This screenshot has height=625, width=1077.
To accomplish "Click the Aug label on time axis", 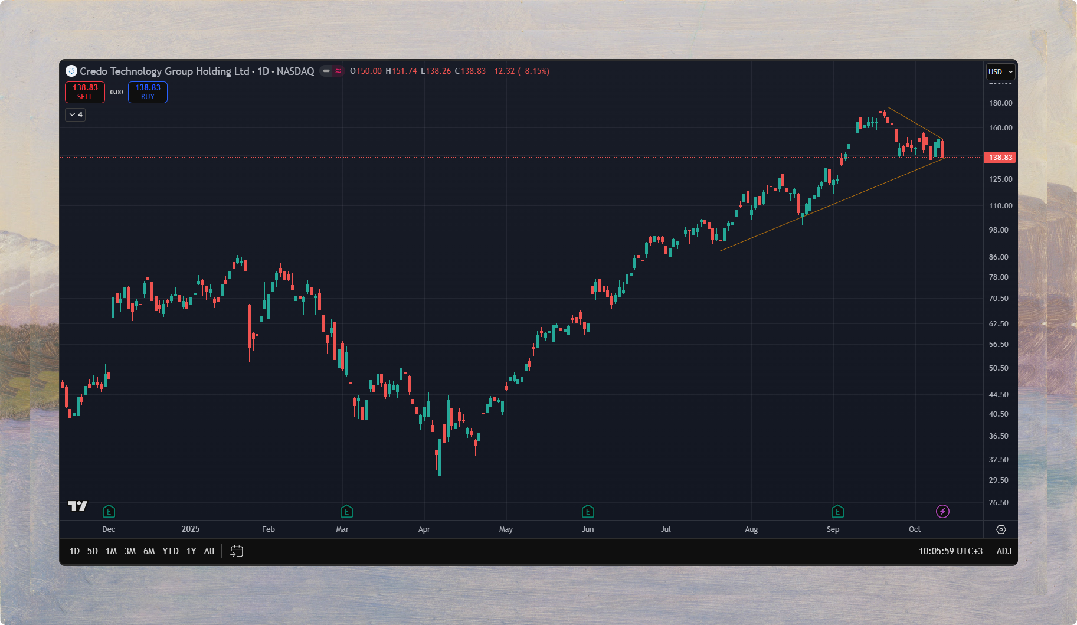I will [x=751, y=529].
